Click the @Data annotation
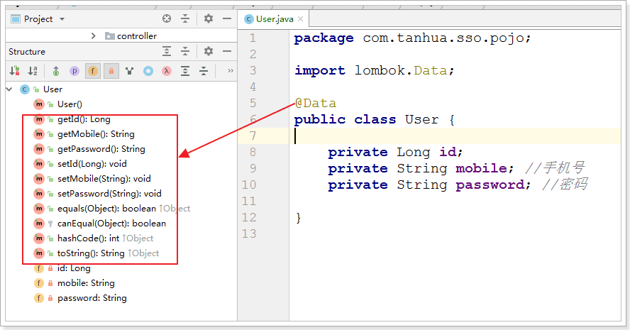Screen dimensions: 630x330 point(316,104)
